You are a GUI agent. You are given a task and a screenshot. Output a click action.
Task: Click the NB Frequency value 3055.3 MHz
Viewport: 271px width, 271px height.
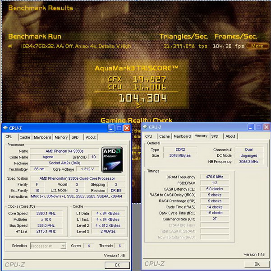249,162
